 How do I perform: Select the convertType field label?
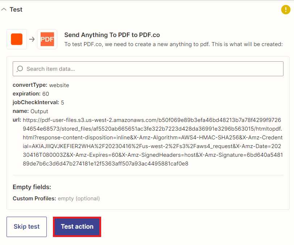coord(30,85)
